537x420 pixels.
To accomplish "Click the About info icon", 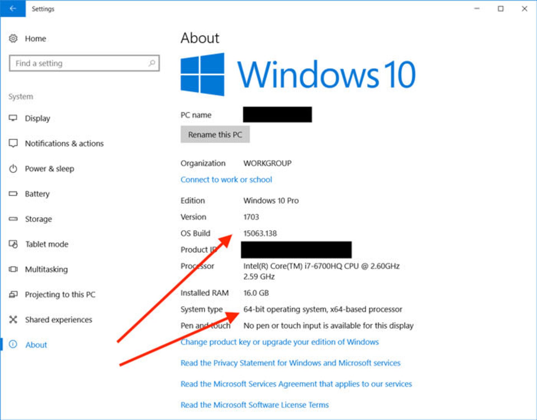I will click(x=13, y=344).
